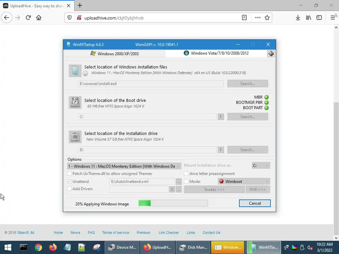Enable drive letter preassignment checkbox
The height and width of the screenshot is (254, 339).
tap(186, 173)
